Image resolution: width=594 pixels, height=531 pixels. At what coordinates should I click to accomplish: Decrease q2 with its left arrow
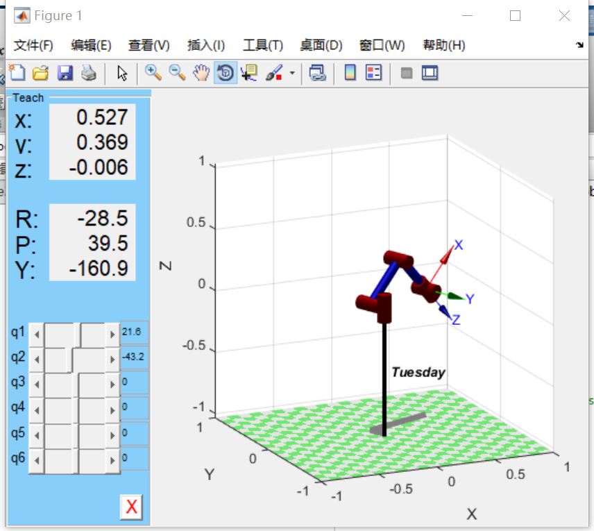[x=37, y=358]
